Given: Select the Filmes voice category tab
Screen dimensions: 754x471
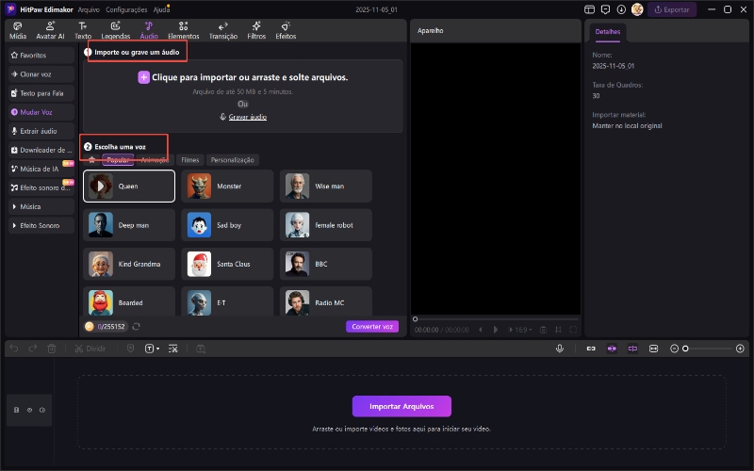Looking at the screenshot, I should tap(189, 160).
